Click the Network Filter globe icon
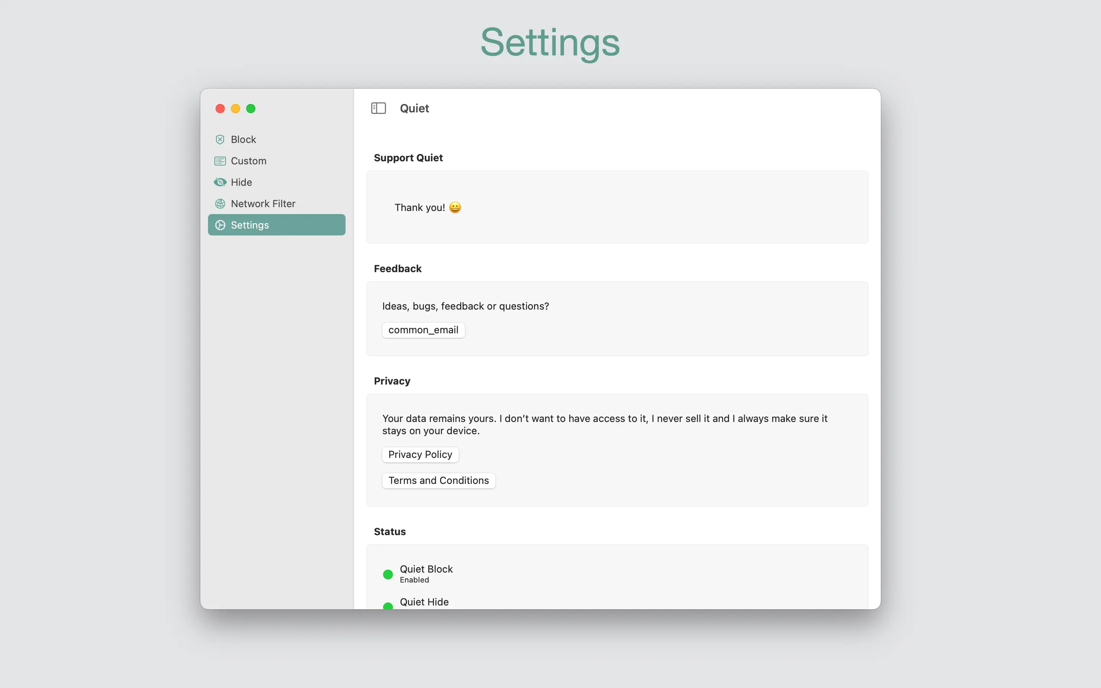 [220, 203]
